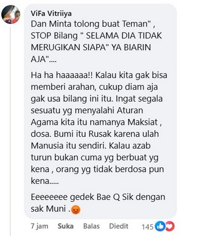Screen dimensions: 199x236
Task: Click the blue thumbs-up reaction icon
Action: coord(160,226)
